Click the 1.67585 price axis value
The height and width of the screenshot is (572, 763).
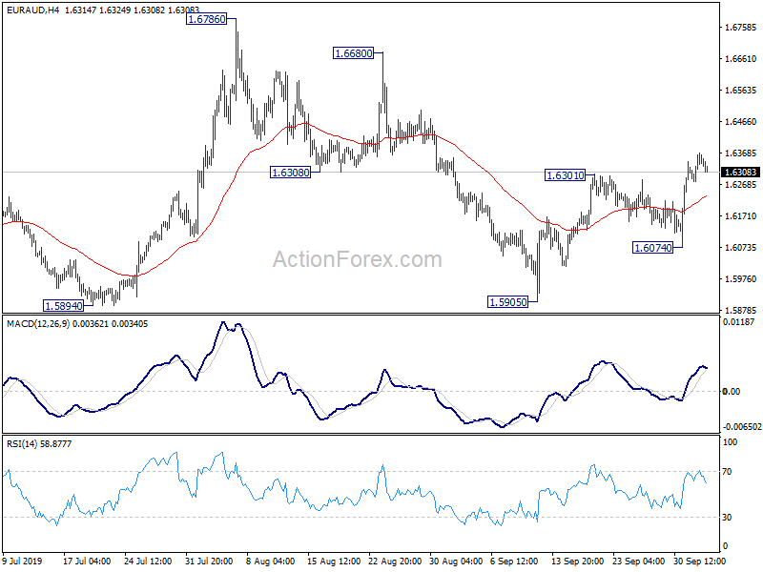coord(741,28)
